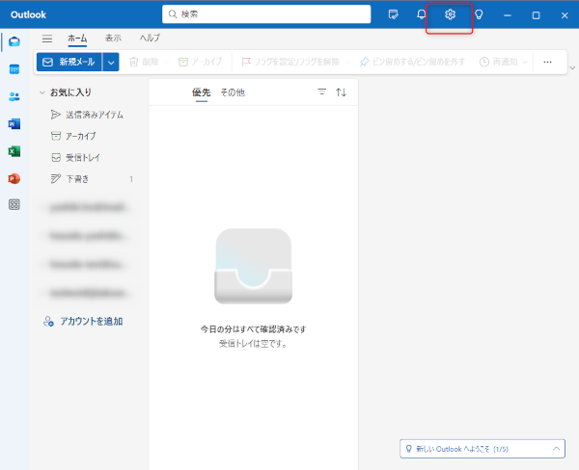Open the Calendar icon in the left sidebar
Image resolution: width=579 pixels, height=470 pixels.
click(x=14, y=69)
